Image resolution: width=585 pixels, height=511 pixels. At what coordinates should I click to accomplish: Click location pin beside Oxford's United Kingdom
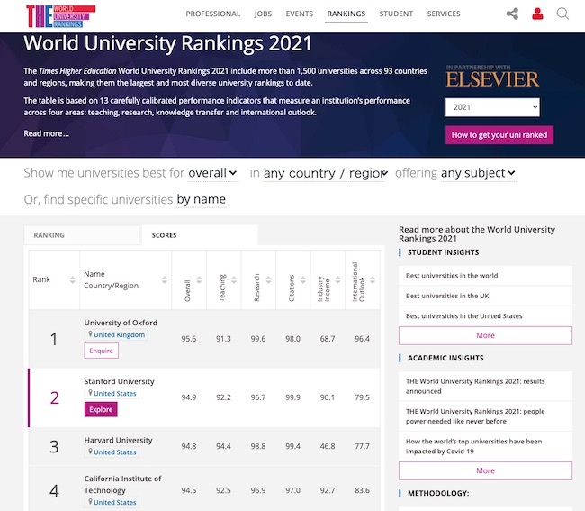pos(90,334)
